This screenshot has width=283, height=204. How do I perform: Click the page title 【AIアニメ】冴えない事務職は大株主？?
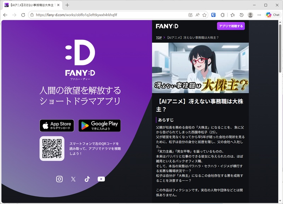(x=200, y=105)
